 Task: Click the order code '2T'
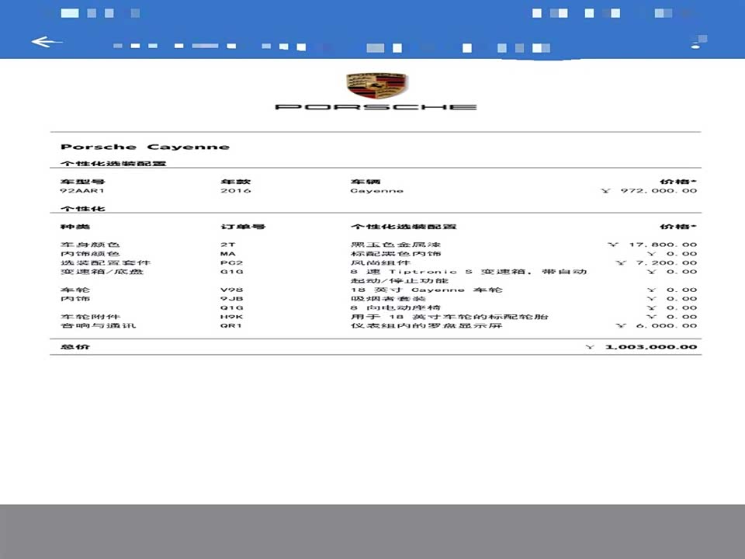pos(227,245)
